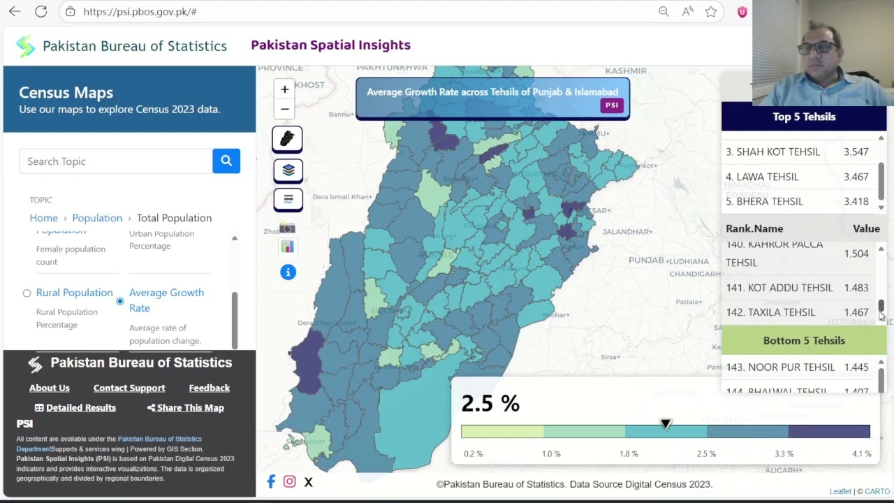Open the legend lines map tool
Screen dimensions: 894x503
click(x=288, y=199)
